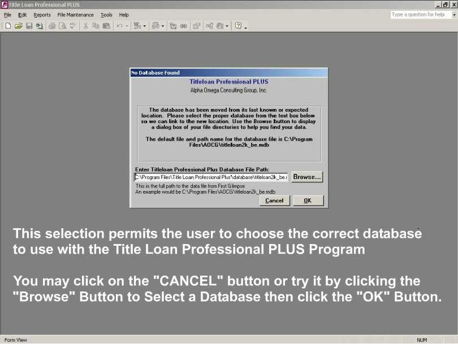Click the Help question mark toolbar icon

tap(239, 26)
